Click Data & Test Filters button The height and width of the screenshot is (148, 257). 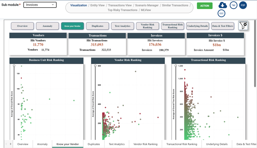223,26
